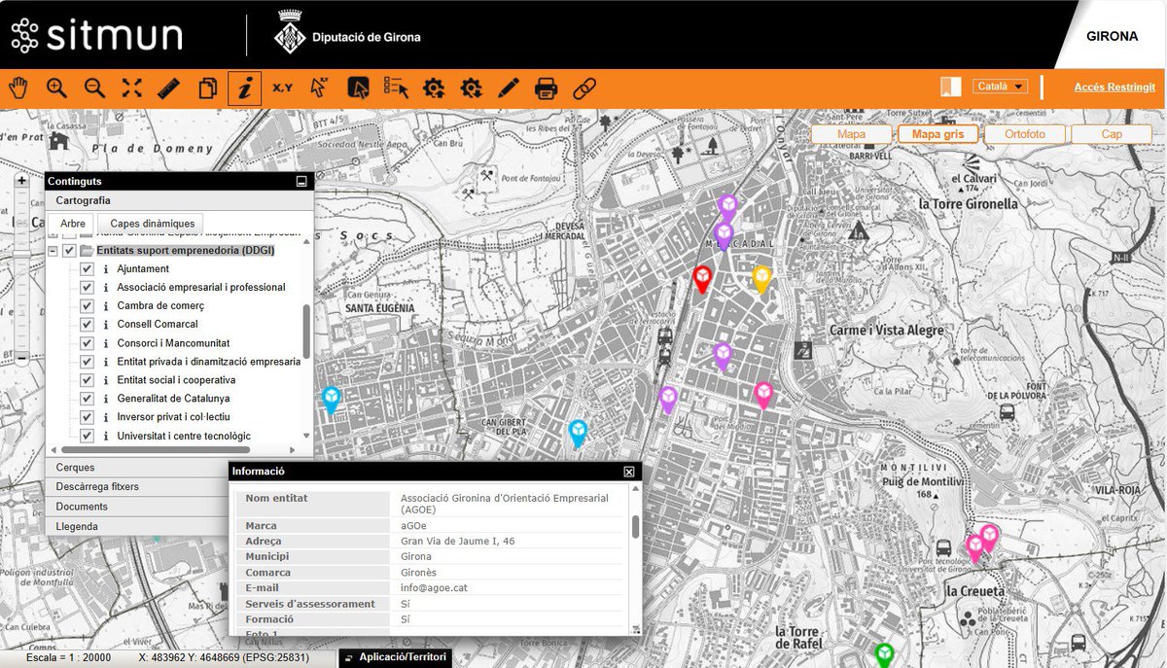Open the select from list tool

(x=396, y=88)
